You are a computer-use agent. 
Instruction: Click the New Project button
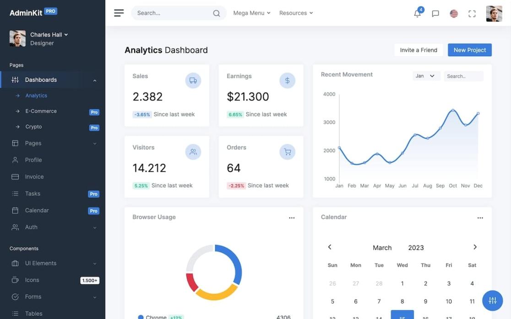[469, 49]
